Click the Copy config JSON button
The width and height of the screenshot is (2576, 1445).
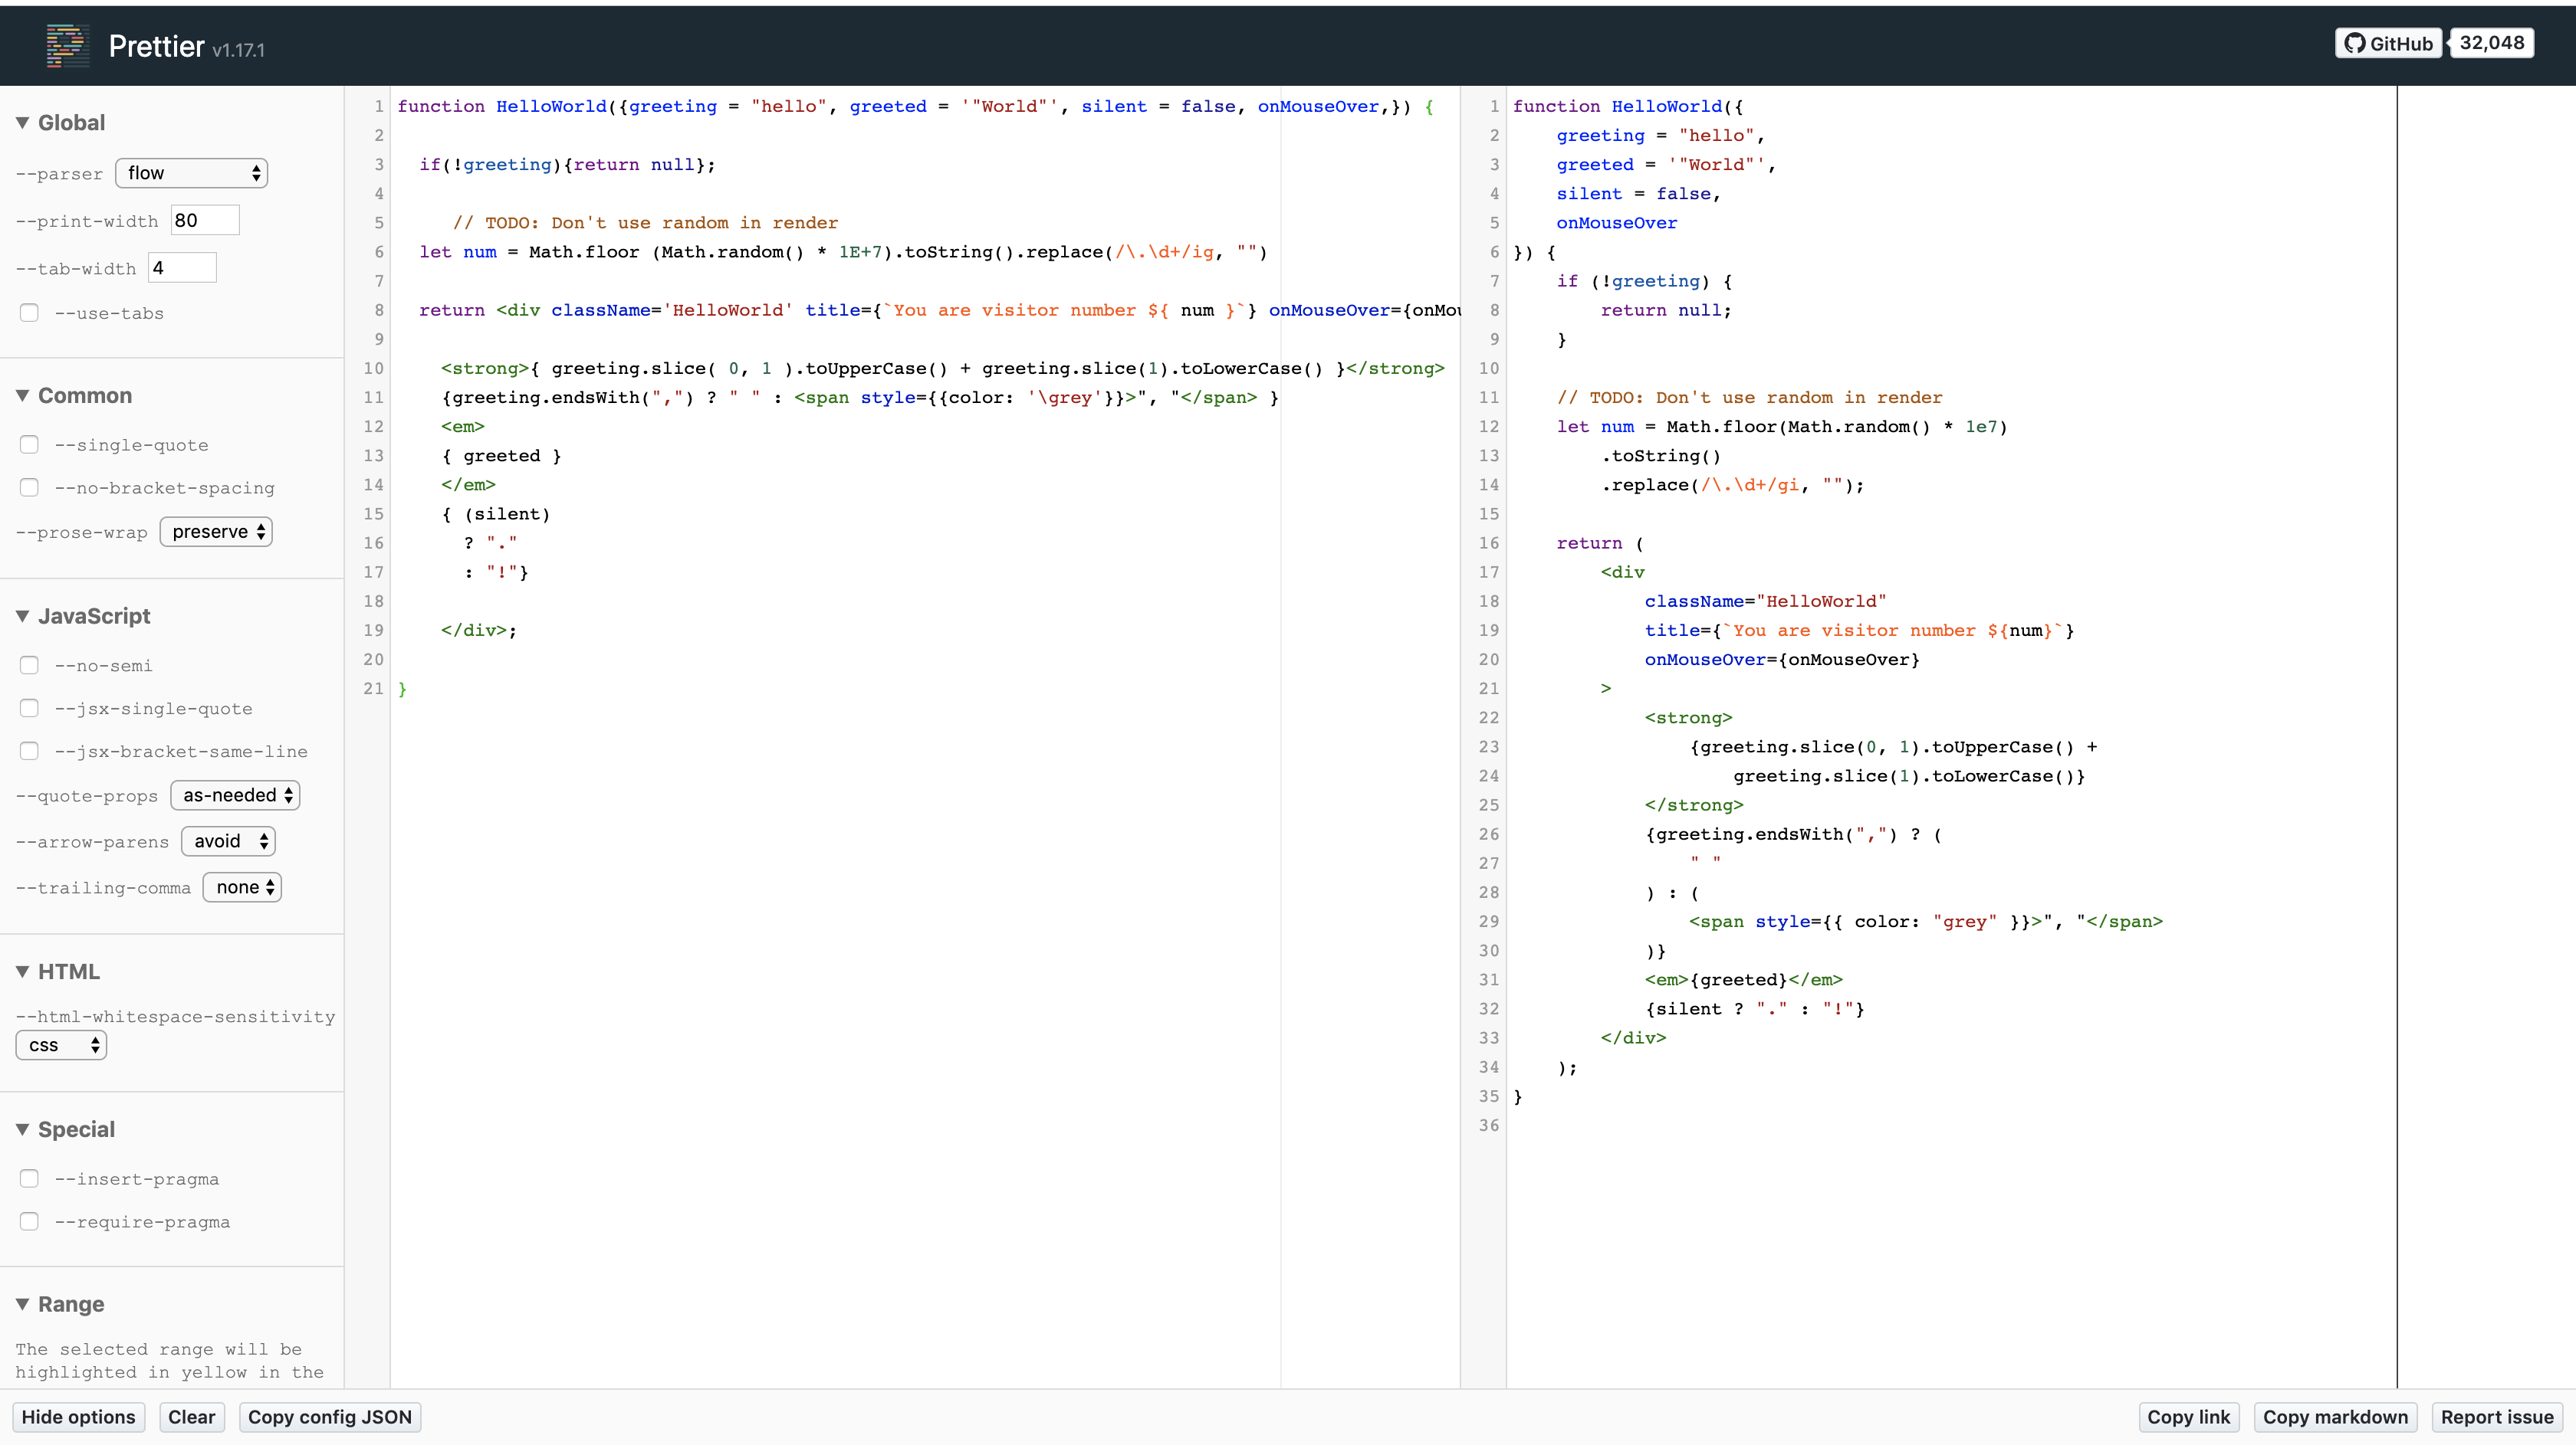click(329, 1416)
